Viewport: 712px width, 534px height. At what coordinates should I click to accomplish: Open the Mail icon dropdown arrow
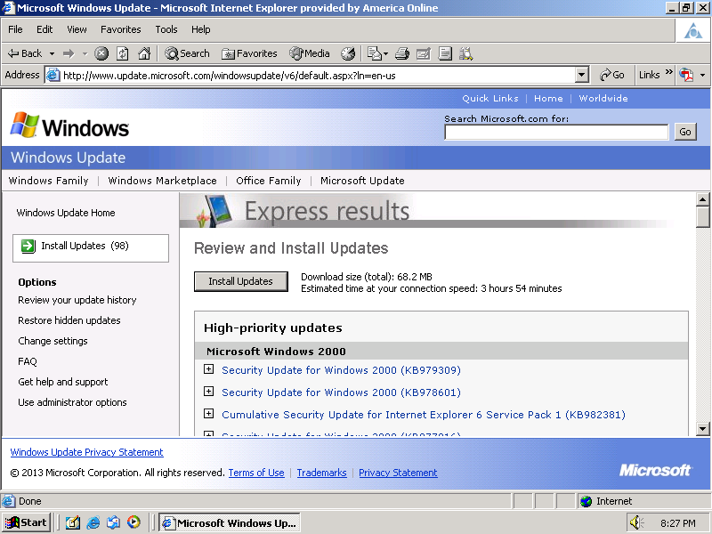(x=385, y=54)
